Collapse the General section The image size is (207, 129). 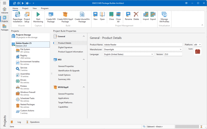point(84,36)
